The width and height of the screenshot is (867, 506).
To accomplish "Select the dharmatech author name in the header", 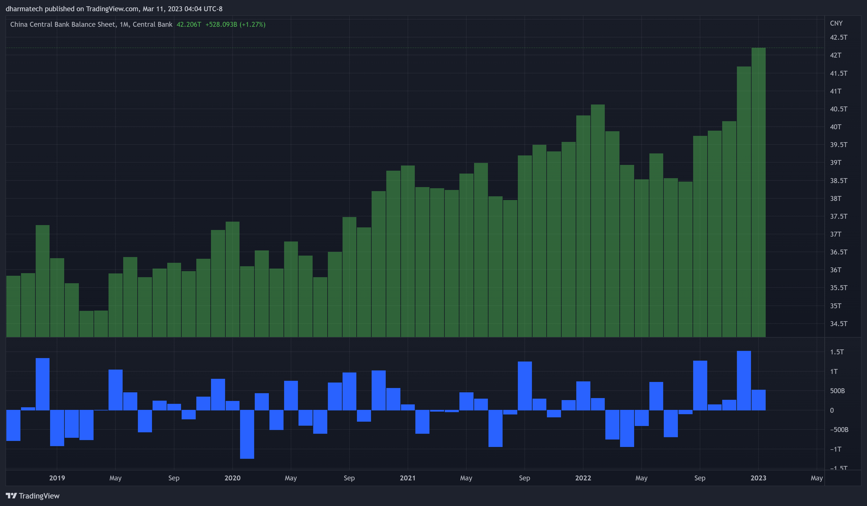I will click(23, 8).
